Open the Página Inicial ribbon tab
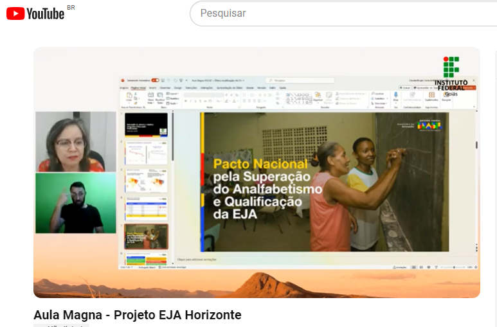Screen dimensions: 497x327 (138, 87)
